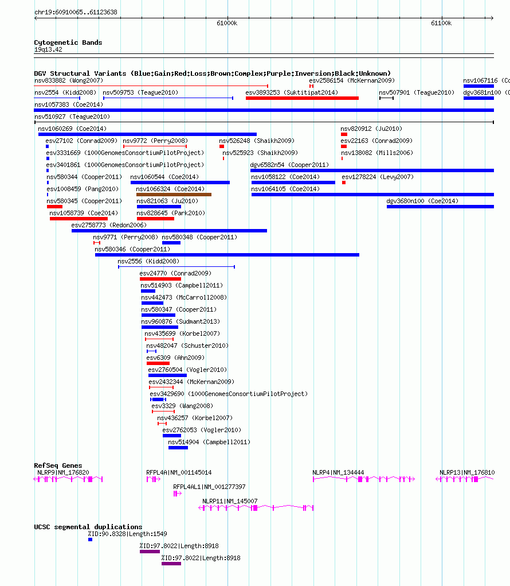Select the brown nsv1066324 (Coe2014) complex bar
The image size is (510, 586).
(x=174, y=195)
